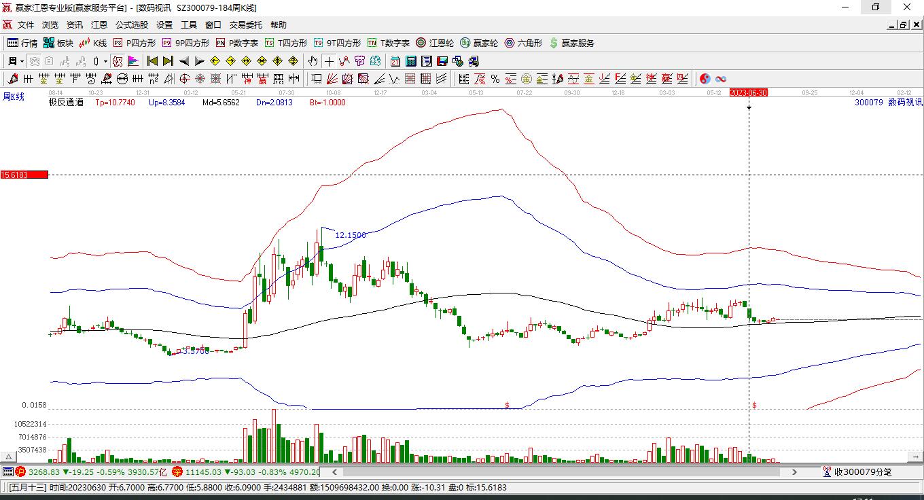
Task: Click the Up=8.3584 indicator value
Action: point(166,103)
